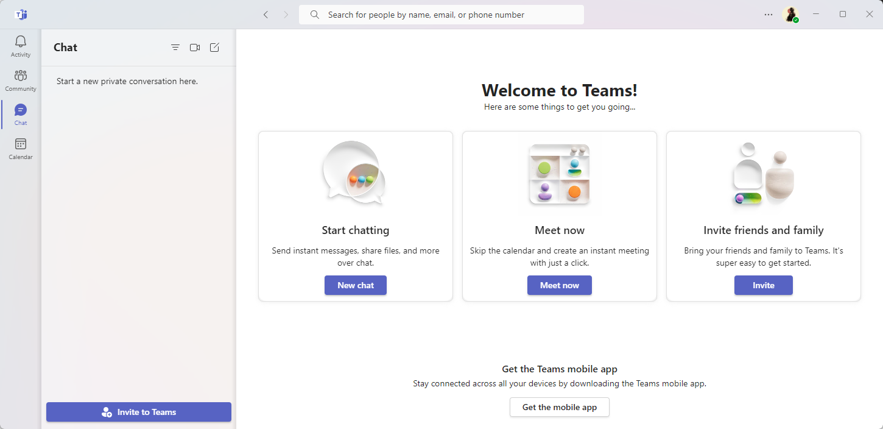The width and height of the screenshot is (883, 429).
Task: Close the Teams window
Action: coord(870,14)
